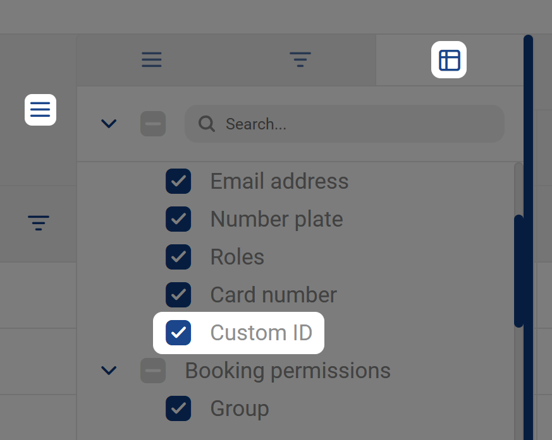The width and height of the screenshot is (552, 440).
Task: Select the Custom ID label
Action: pyautogui.click(x=261, y=333)
